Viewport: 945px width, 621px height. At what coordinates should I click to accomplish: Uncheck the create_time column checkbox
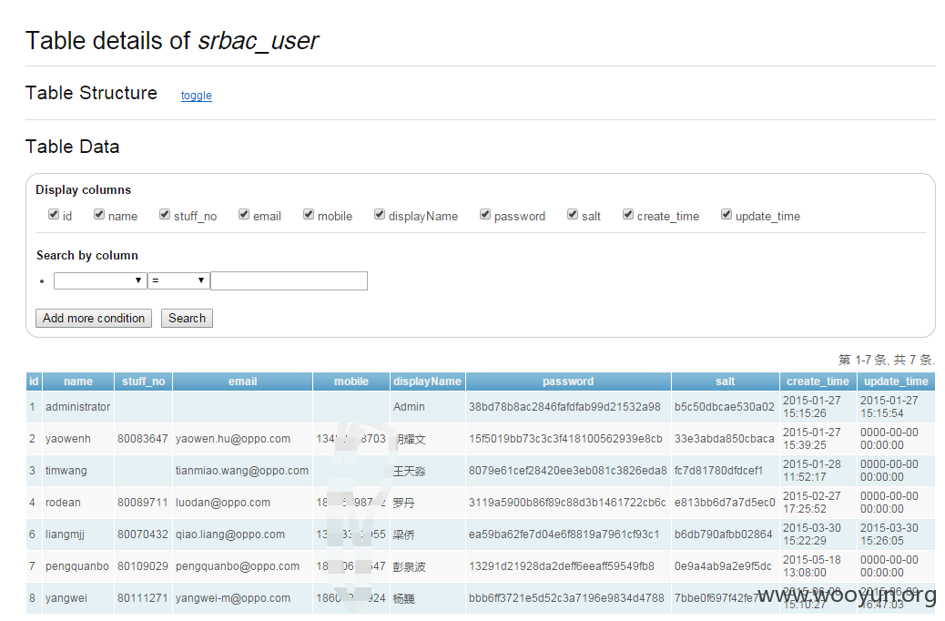coord(628,215)
